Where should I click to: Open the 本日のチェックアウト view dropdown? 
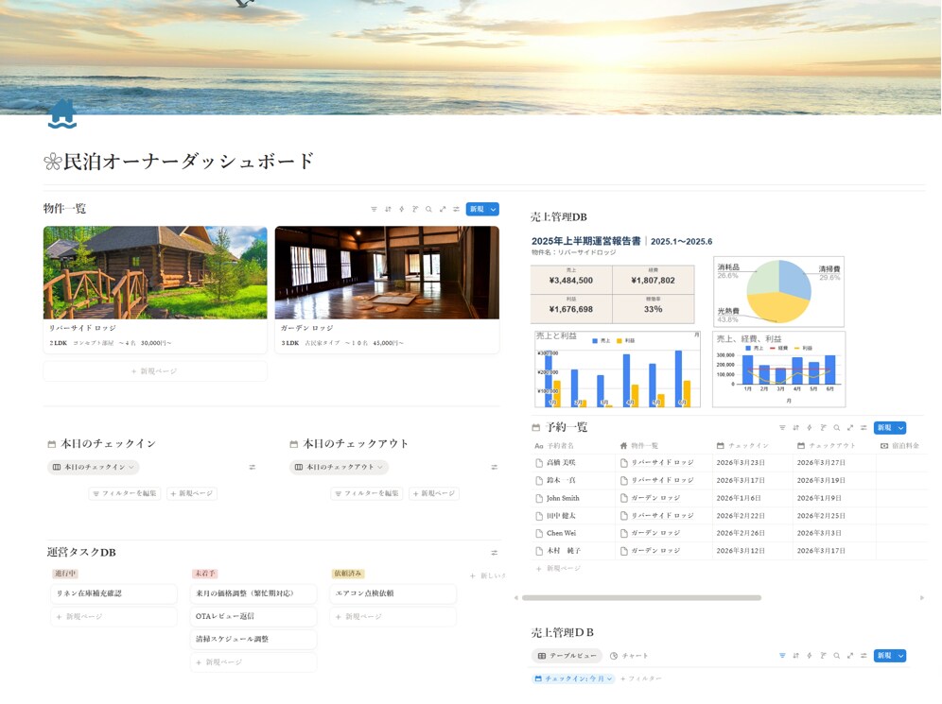tap(339, 467)
